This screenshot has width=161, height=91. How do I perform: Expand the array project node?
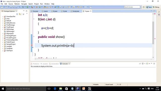point(3,19)
